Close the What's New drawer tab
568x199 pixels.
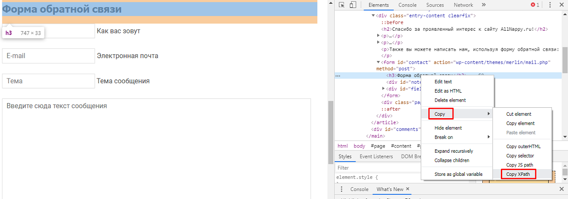(x=408, y=189)
